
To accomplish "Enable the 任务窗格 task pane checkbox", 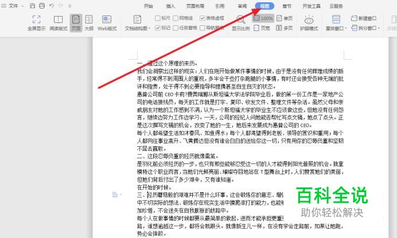I will (176, 28).
